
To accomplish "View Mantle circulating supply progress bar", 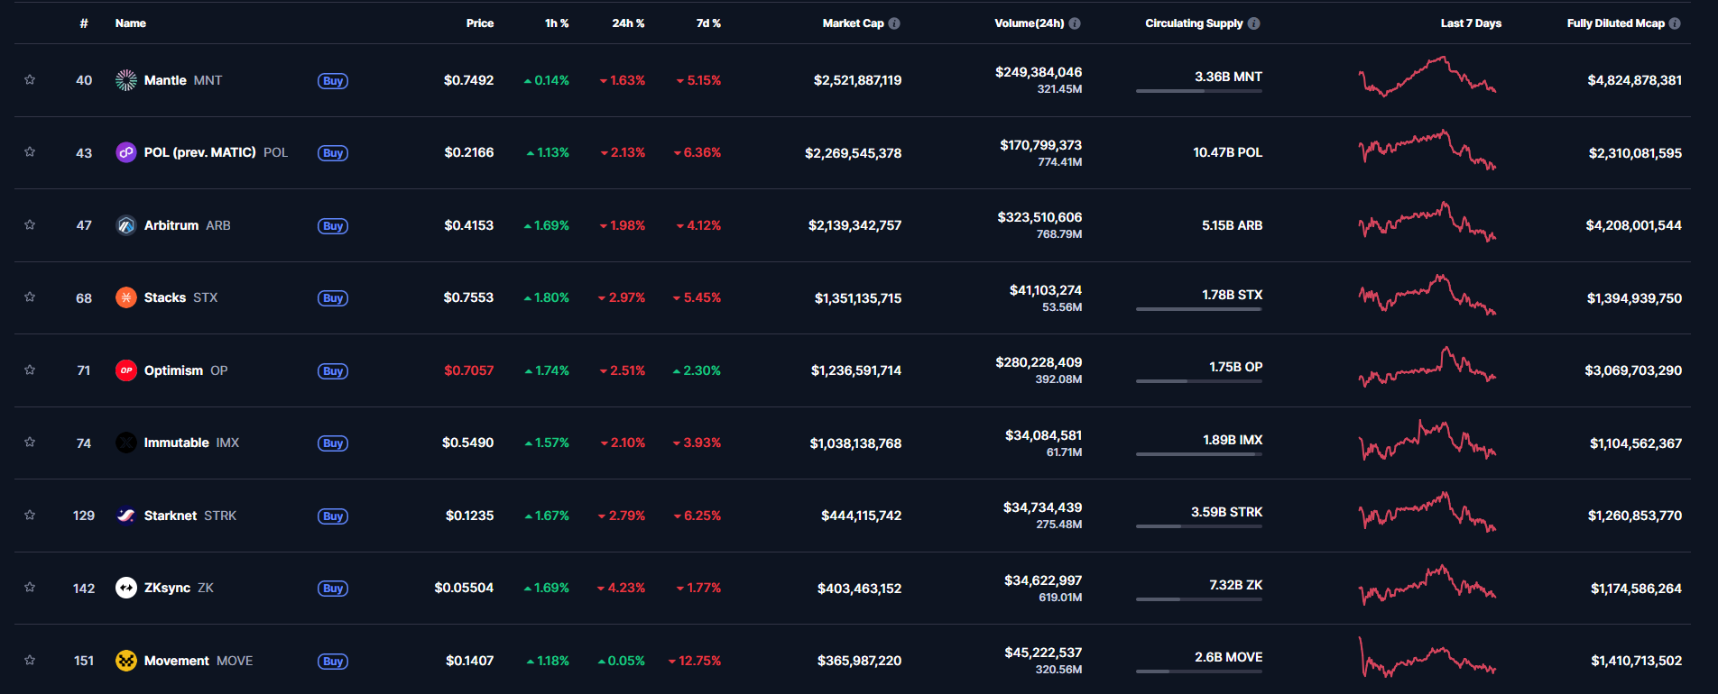I will point(1199,91).
